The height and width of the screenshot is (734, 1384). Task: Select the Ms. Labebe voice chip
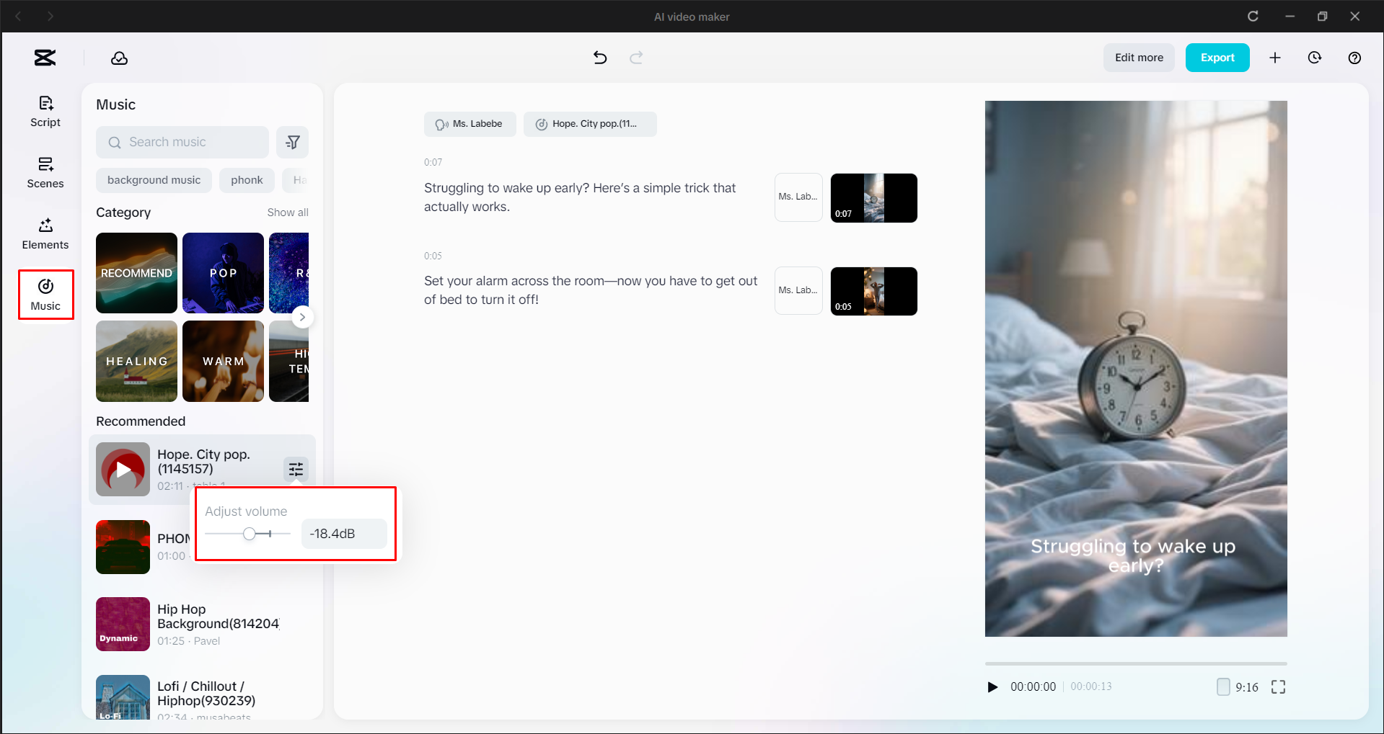click(470, 124)
